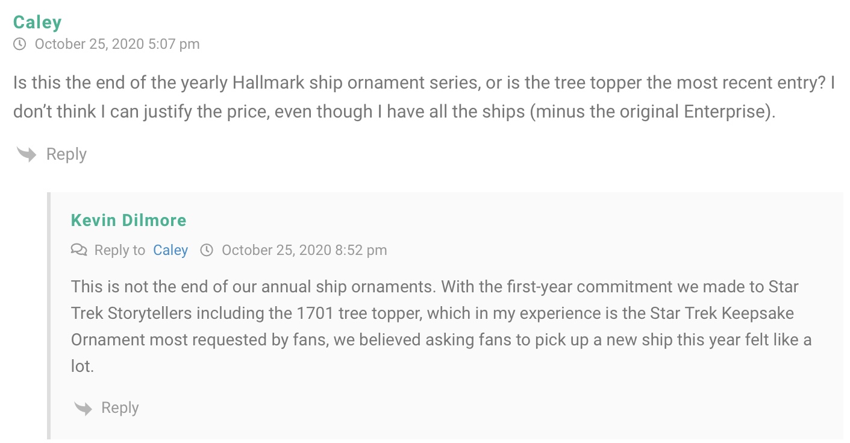The image size is (850, 443).
Task: Click the "Reply to" label in Kevin's comment
Action: (x=119, y=250)
